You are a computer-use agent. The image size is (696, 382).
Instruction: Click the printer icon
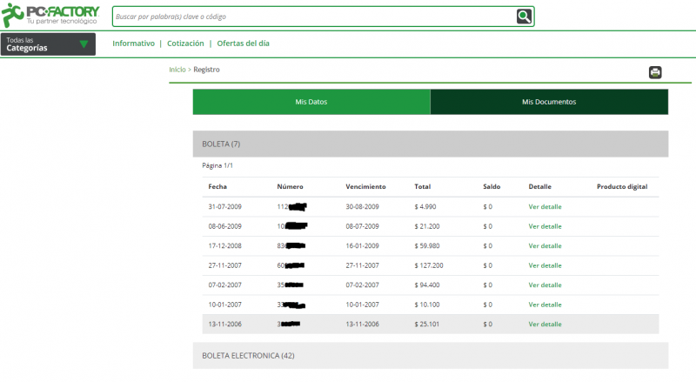click(655, 72)
